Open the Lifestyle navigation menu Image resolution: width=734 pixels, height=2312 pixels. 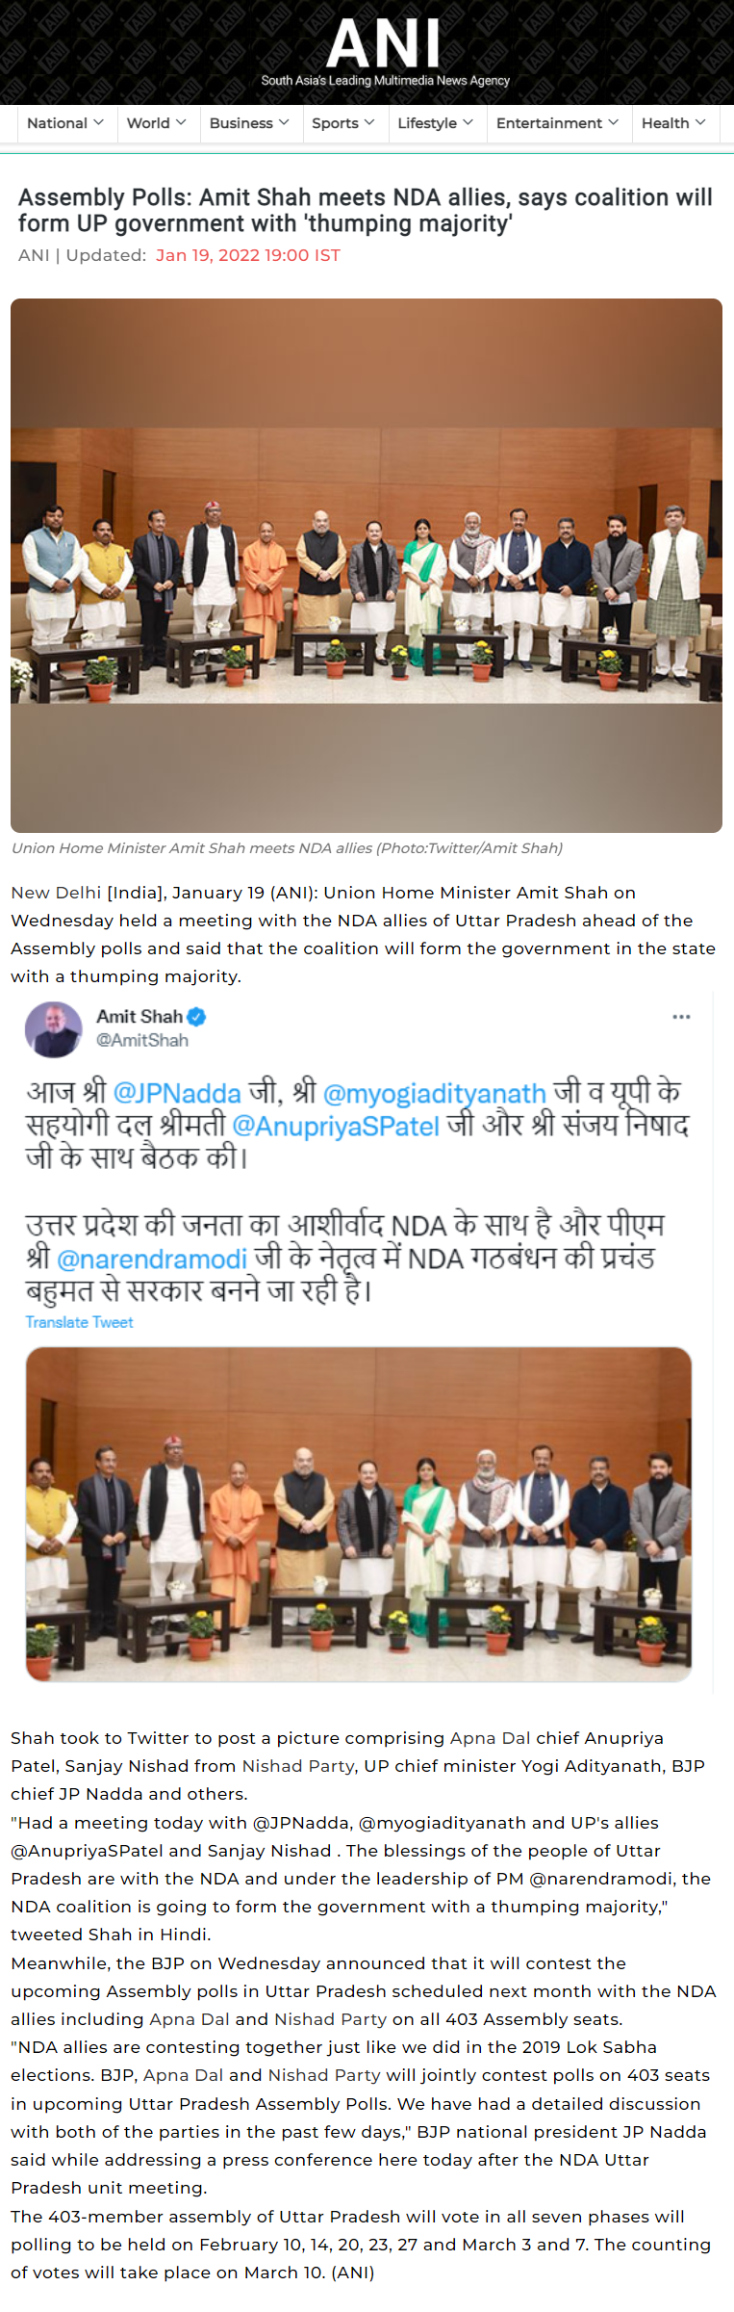point(435,123)
